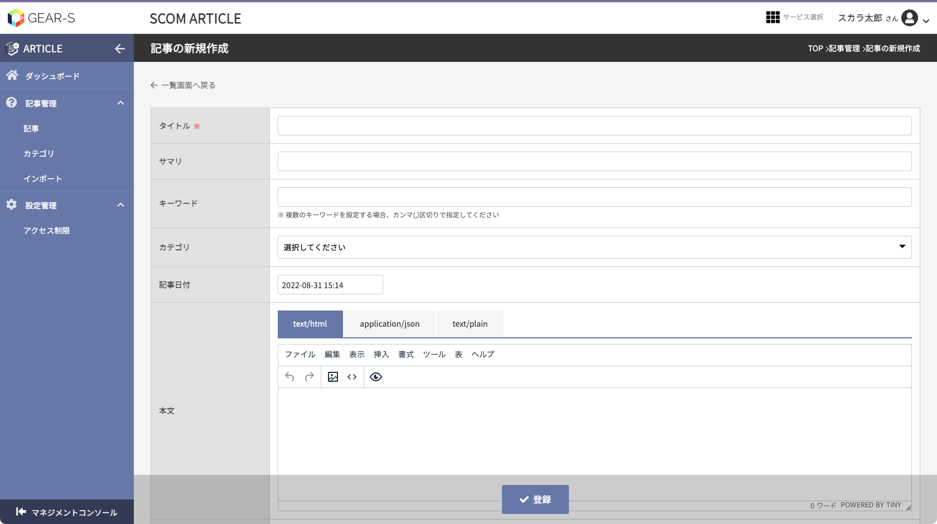Viewport: 937px width, 524px height.
Task: Open 記事 in the sidebar
Action: [31, 129]
